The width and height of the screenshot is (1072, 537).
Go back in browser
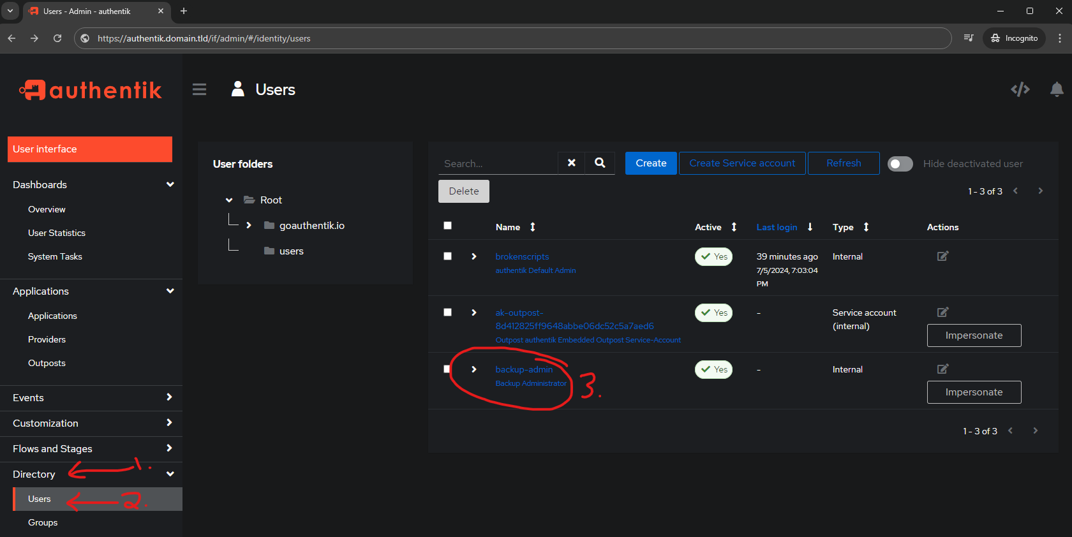click(11, 38)
